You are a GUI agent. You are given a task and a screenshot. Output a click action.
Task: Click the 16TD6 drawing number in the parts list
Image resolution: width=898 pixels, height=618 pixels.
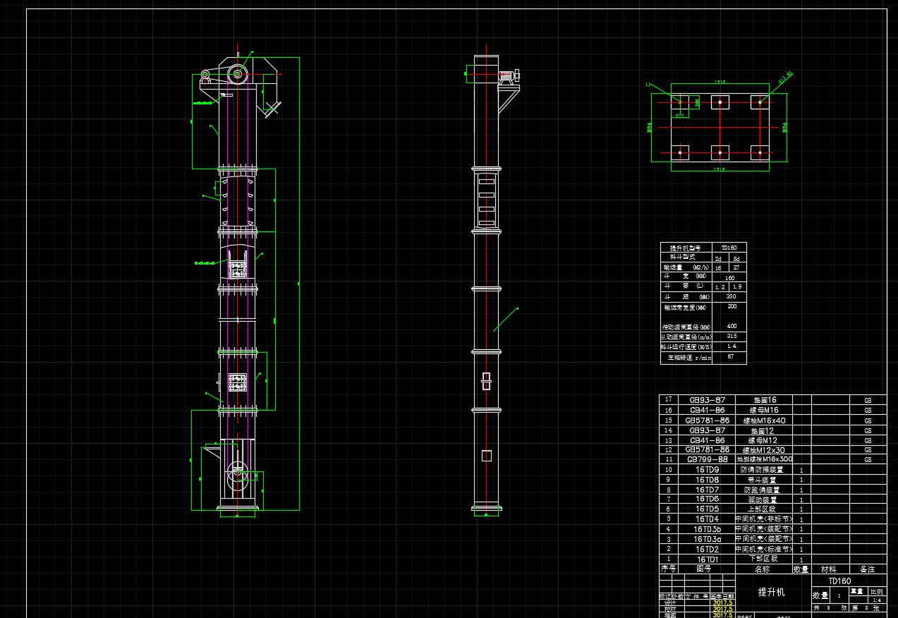[x=707, y=499]
